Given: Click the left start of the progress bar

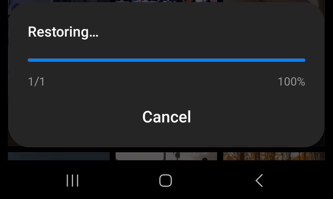Looking at the screenshot, I should click(29, 60).
